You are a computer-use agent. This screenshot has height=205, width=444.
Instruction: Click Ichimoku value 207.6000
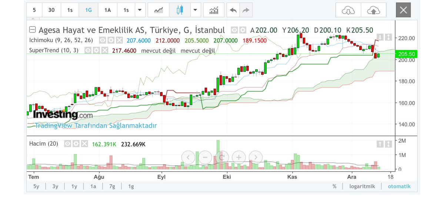tap(139, 41)
